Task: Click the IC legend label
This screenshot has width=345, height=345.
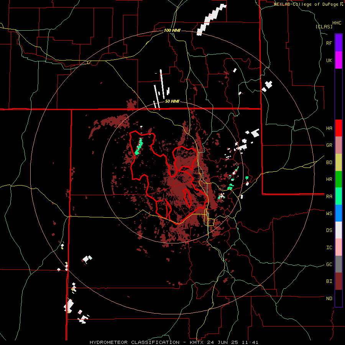Action: tap(329, 248)
